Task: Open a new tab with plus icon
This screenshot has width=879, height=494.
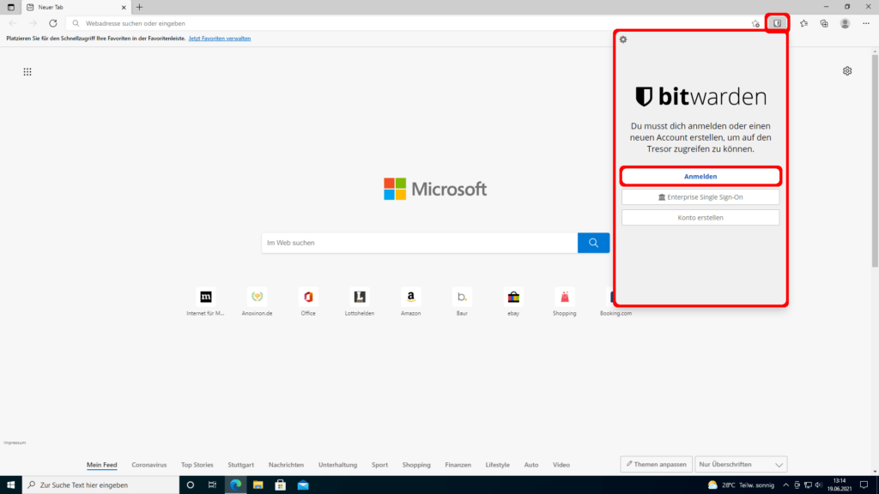Action: 139,7
